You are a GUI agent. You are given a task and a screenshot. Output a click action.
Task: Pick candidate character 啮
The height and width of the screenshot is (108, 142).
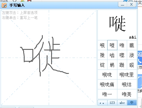[112, 55]
